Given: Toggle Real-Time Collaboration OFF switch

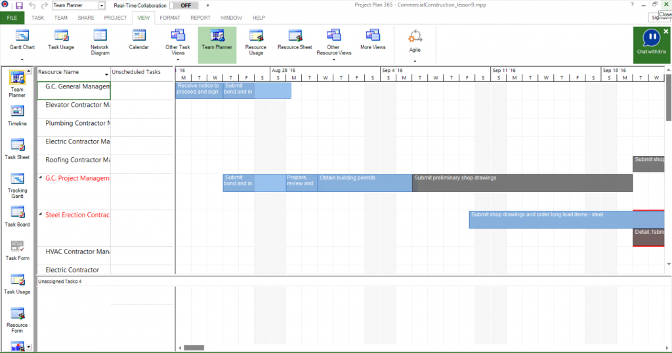Looking at the screenshot, I should click(x=186, y=5).
